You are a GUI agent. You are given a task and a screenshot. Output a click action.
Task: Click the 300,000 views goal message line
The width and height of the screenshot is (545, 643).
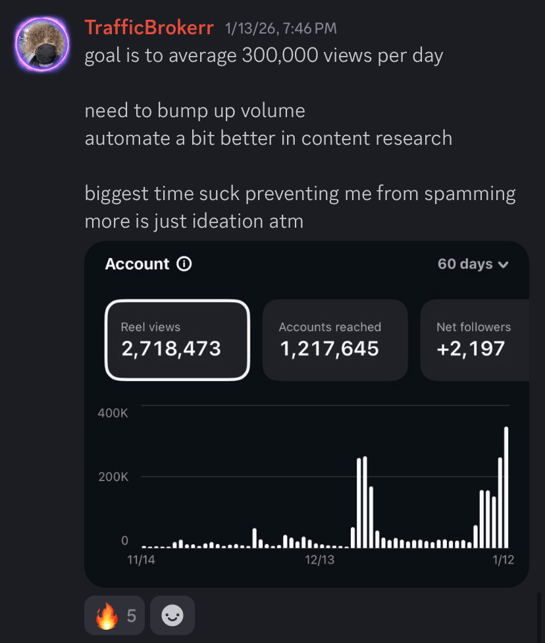point(263,55)
